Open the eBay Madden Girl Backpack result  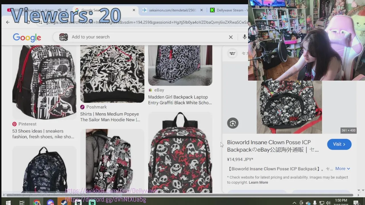tap(180, 100)
